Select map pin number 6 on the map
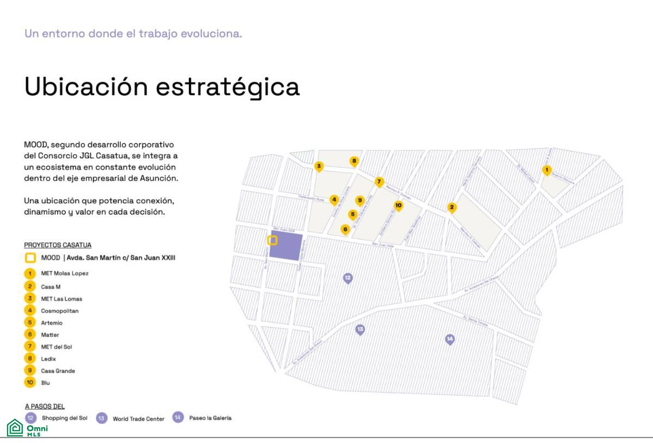This screenshot has height=443, width=653. [x=345, y=230]
